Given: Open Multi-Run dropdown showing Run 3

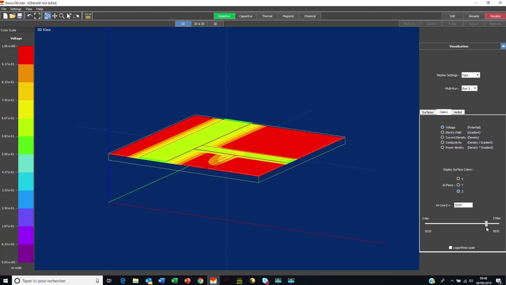Looking at the screenshot, I should (469, 88).
